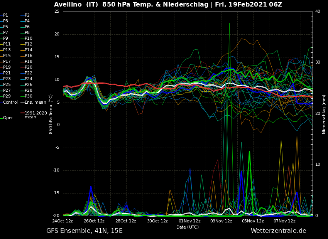Click the white Ens. mean line swatch
Viewport: 328px width, 239px height.
click(22, 102)
